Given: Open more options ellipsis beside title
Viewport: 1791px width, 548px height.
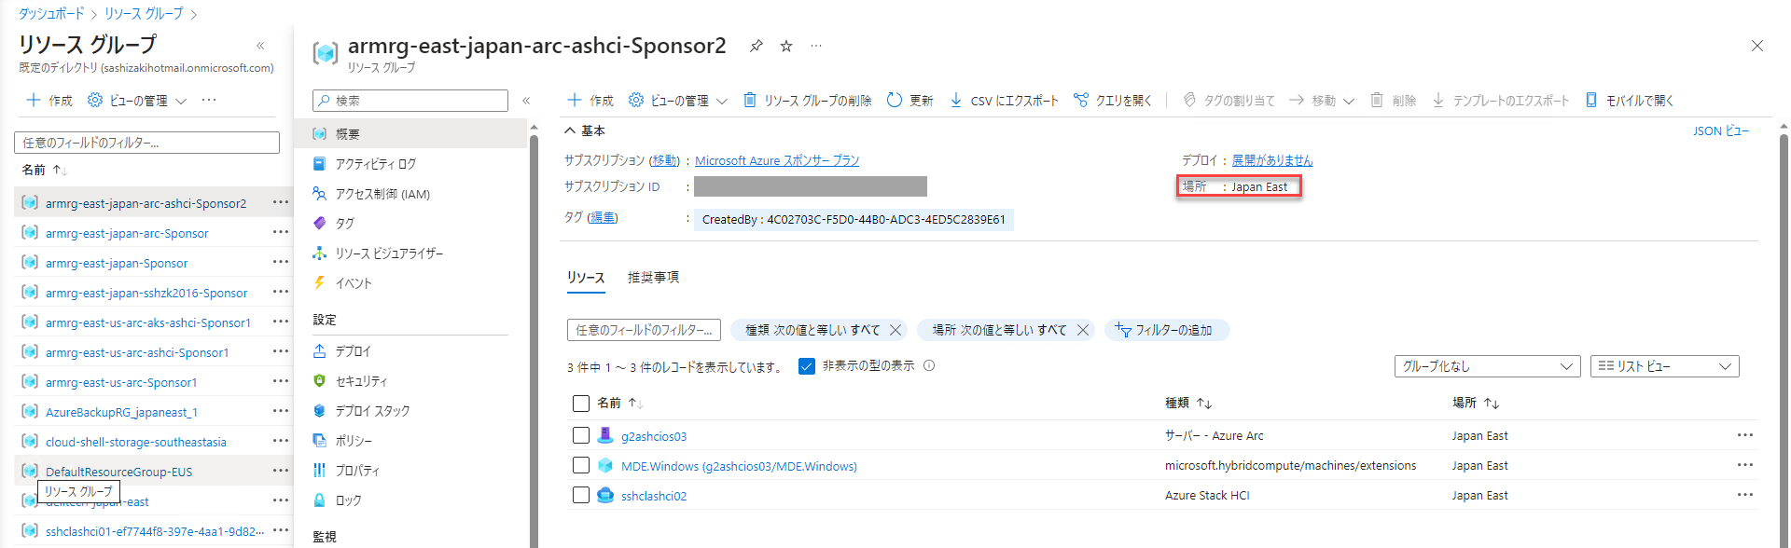Looking at the screenshot, I should click(816, 46).
